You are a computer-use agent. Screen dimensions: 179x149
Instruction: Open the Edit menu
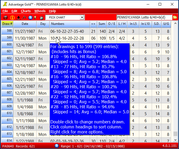14,11
